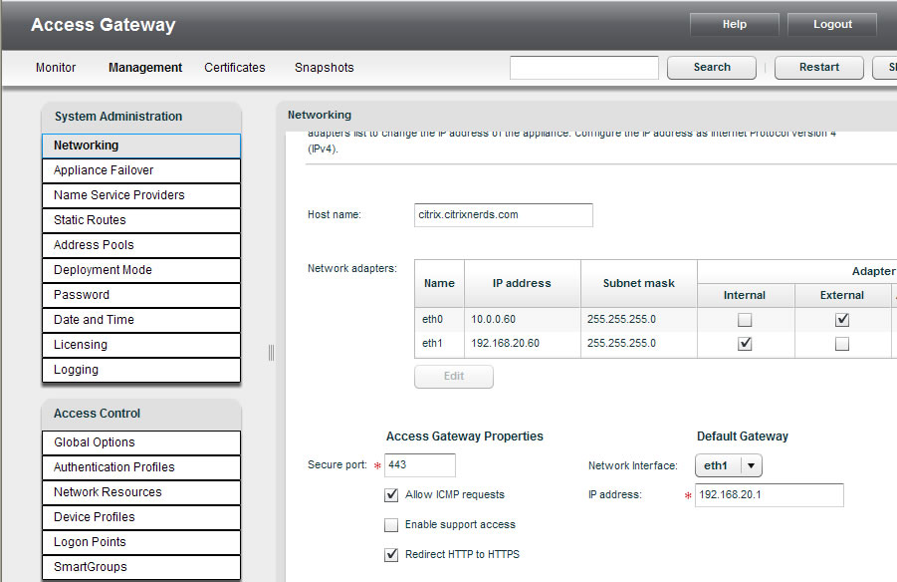Image resolution: width=897 pixels, height=582 pixels.
Task: Click the eth1 subnet mask cell
Action: [x=639, y=343]
